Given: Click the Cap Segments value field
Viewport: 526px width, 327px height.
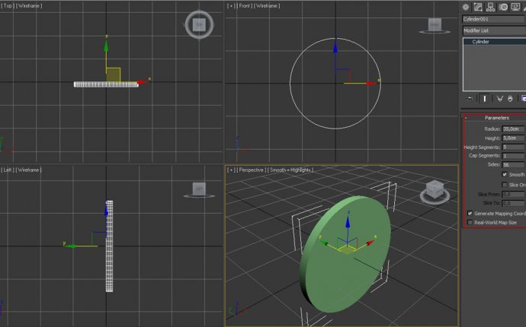Looking at the screenshot, I should pos(513,156).
